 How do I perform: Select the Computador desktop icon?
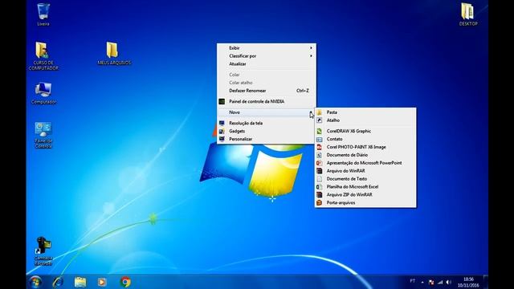tap(43, 93)
